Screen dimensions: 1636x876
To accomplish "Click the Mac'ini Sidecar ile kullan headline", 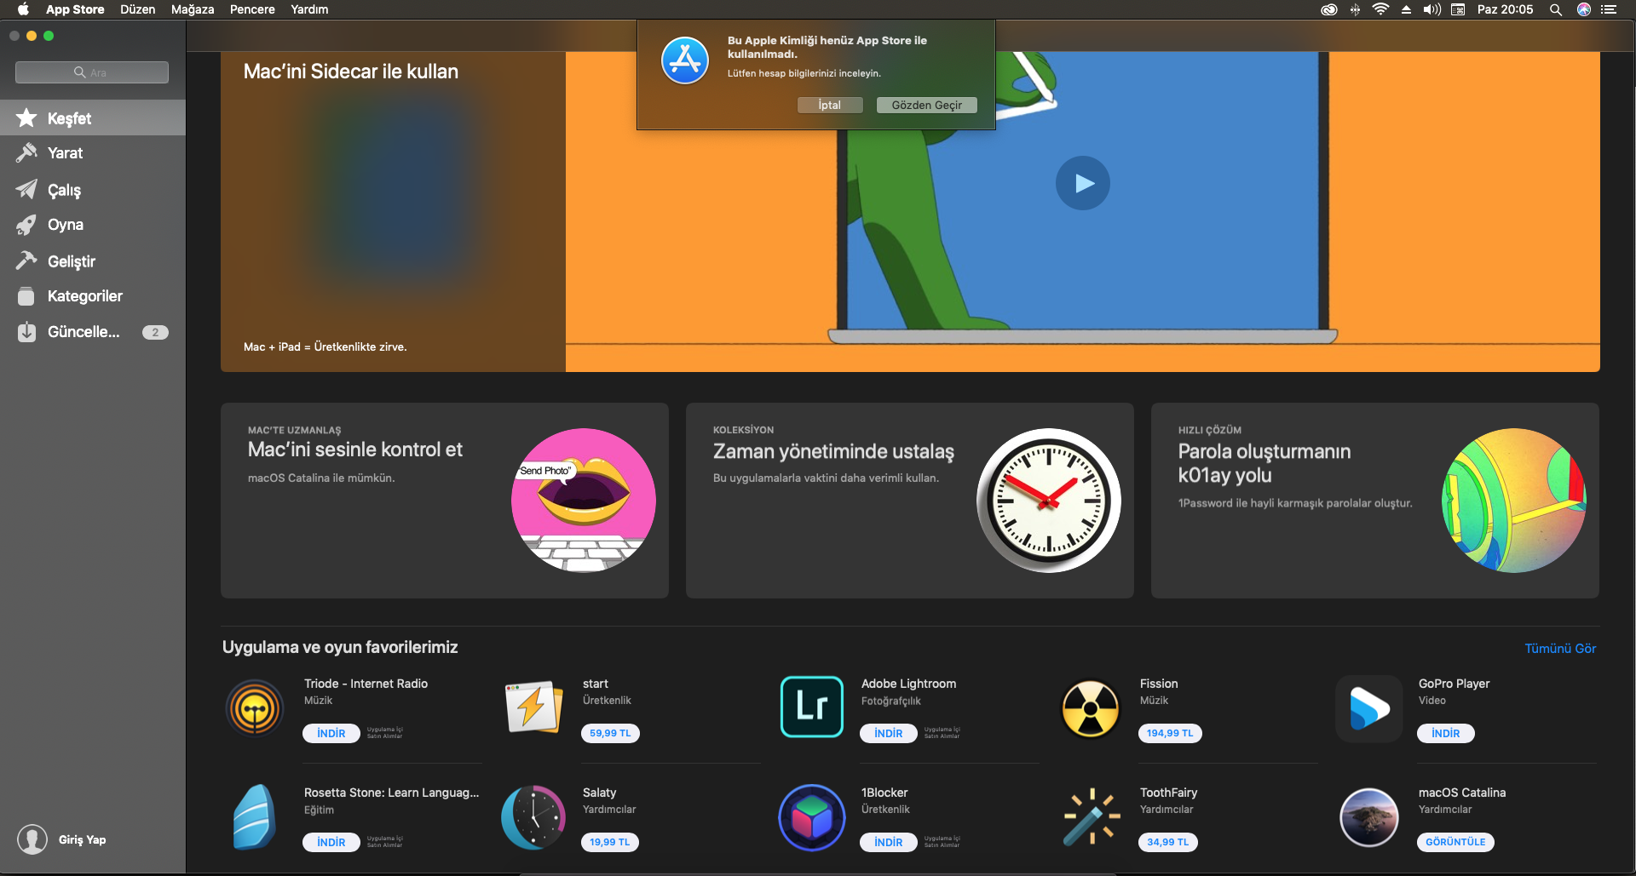I will 351,72.
